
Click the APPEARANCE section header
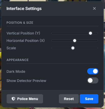(18, 60)
